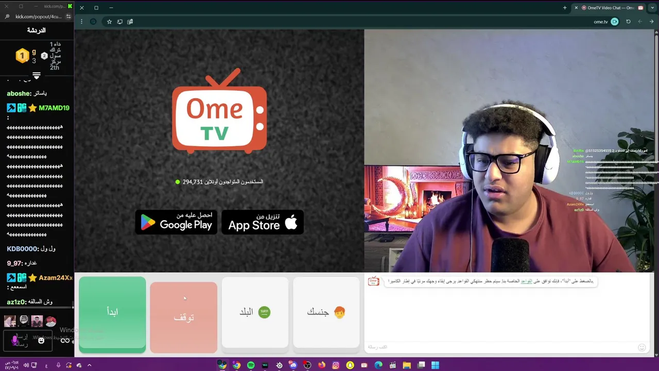
Task: Open Discord from the taskbar
Action: pyautogui.click(x=293, y=365)
